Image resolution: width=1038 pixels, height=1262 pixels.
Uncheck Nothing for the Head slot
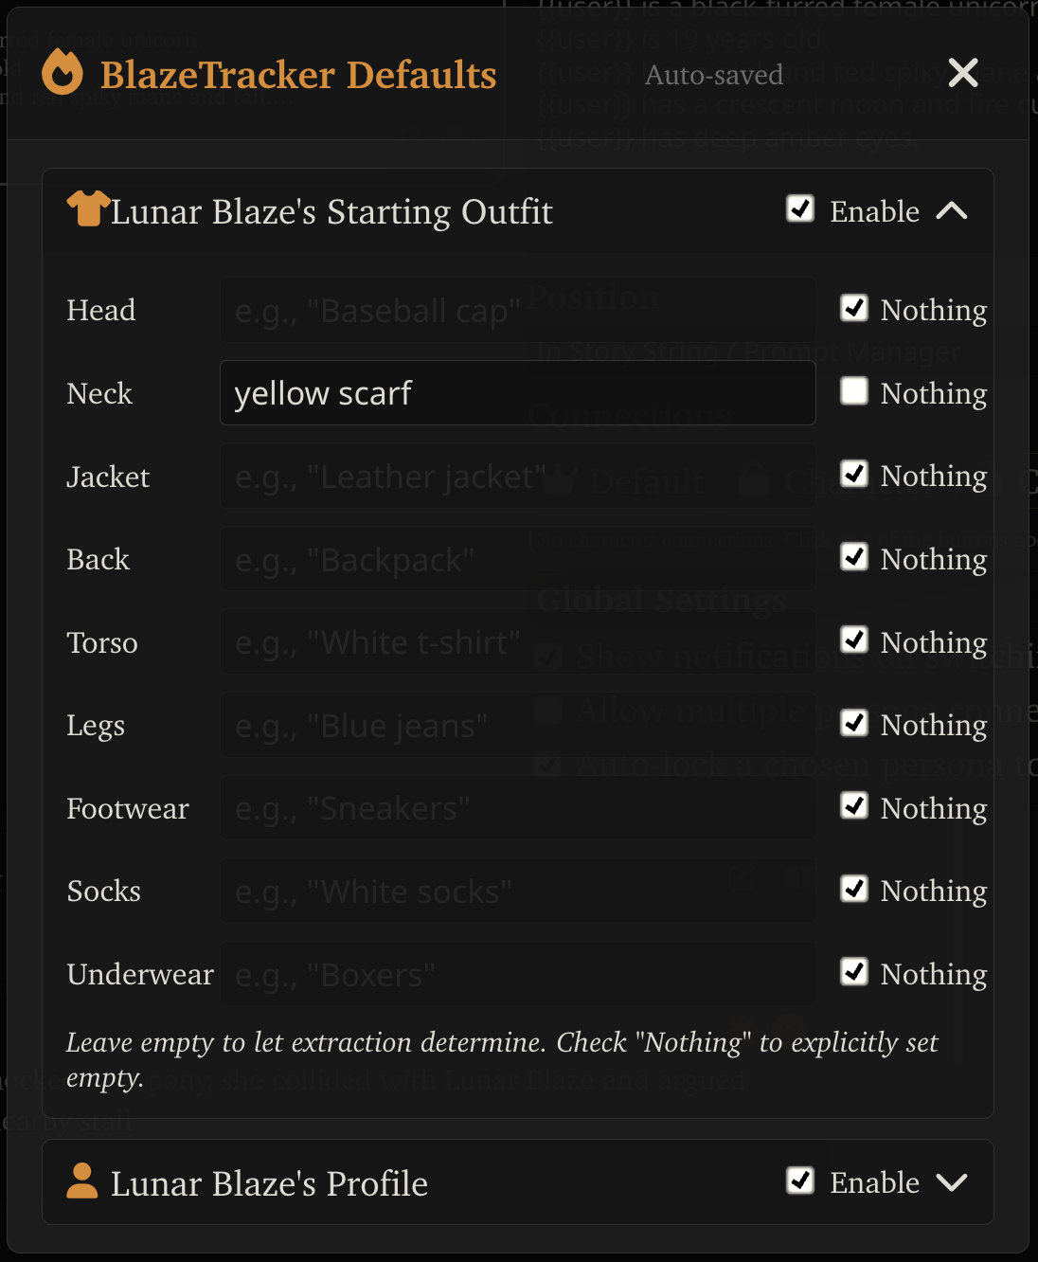pyautogui.click(x=854, y=308)
